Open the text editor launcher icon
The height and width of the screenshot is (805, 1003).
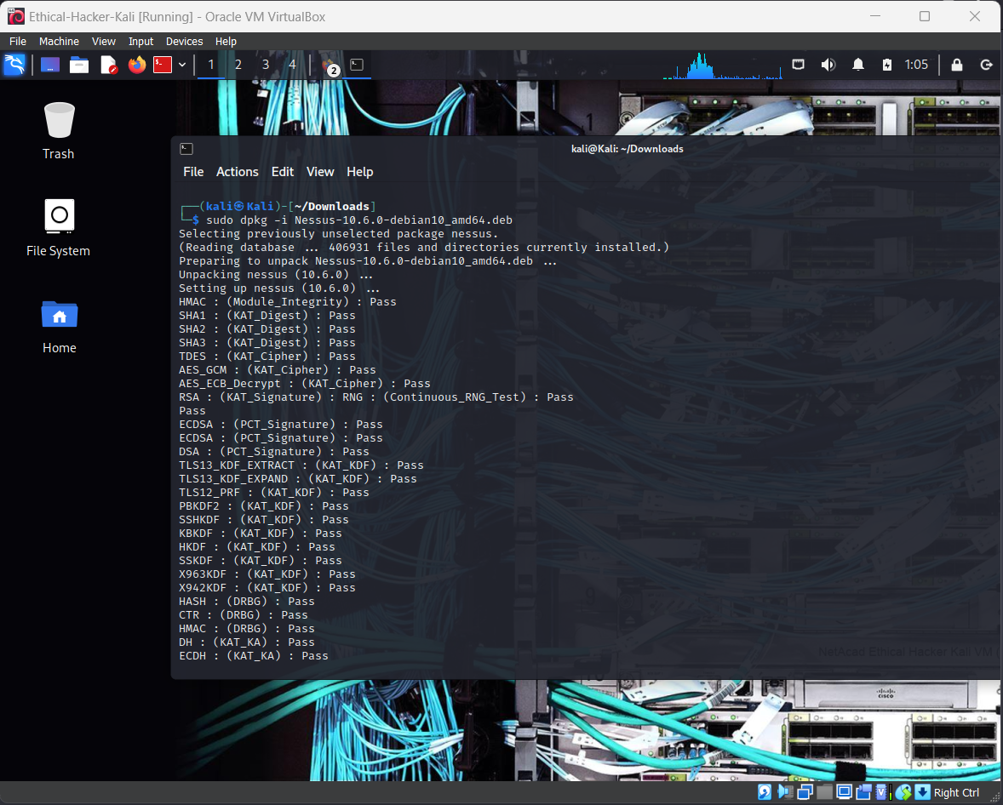(108, 65)
